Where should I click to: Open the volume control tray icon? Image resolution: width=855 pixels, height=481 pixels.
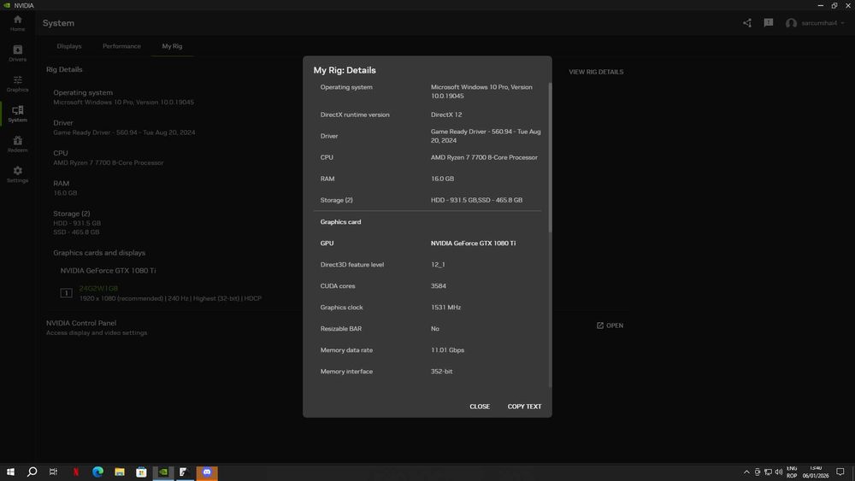pos(779,472)
